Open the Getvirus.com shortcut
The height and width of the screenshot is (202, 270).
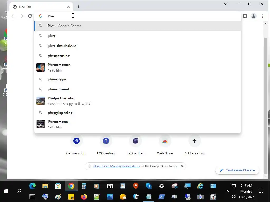click(76, 145)
